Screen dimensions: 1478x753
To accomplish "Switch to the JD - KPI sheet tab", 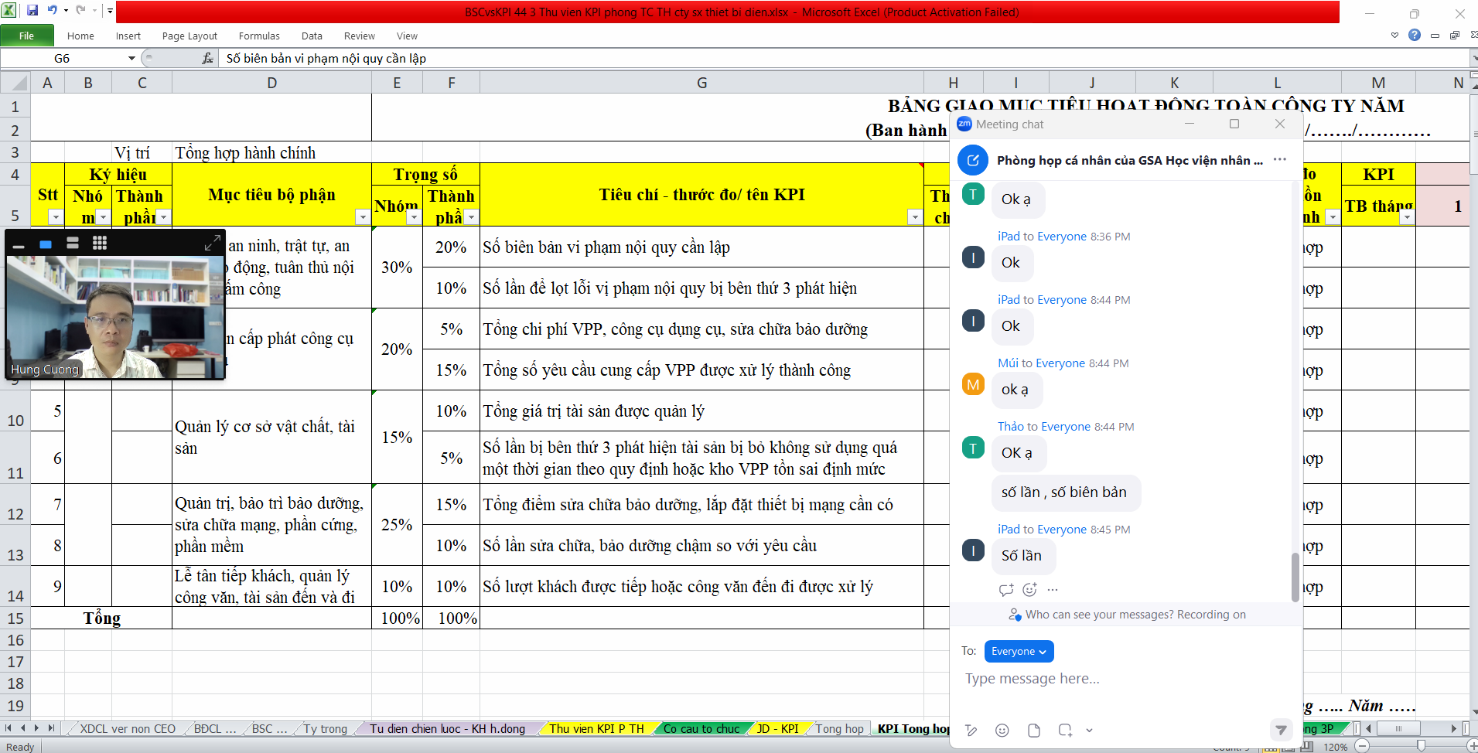I will coord(777,728).
